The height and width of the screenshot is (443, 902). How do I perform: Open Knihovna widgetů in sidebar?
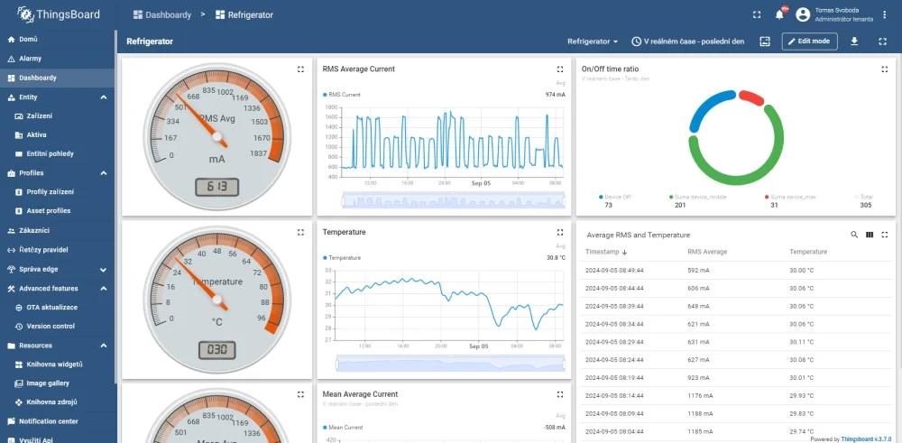(x=58, y=365)
